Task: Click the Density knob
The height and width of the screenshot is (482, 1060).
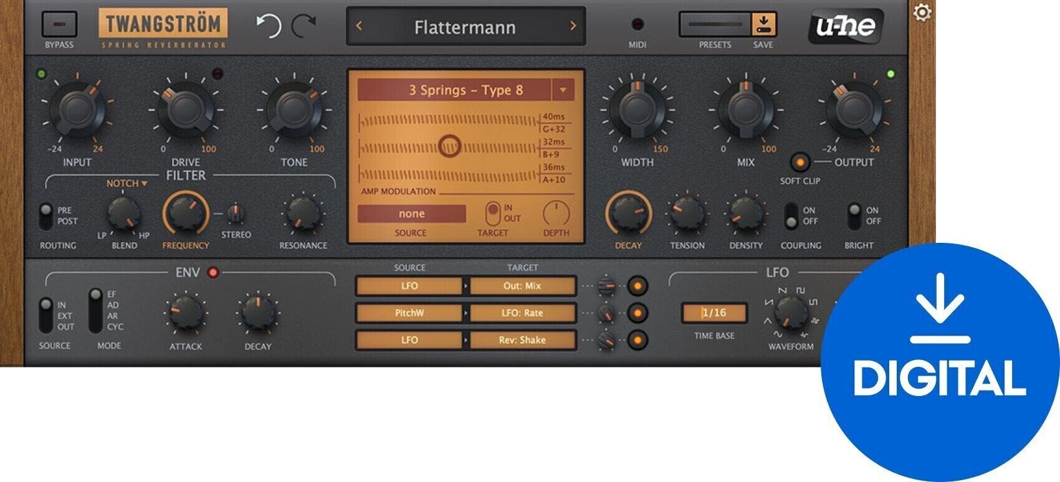Action: click(x=745, y=214)
